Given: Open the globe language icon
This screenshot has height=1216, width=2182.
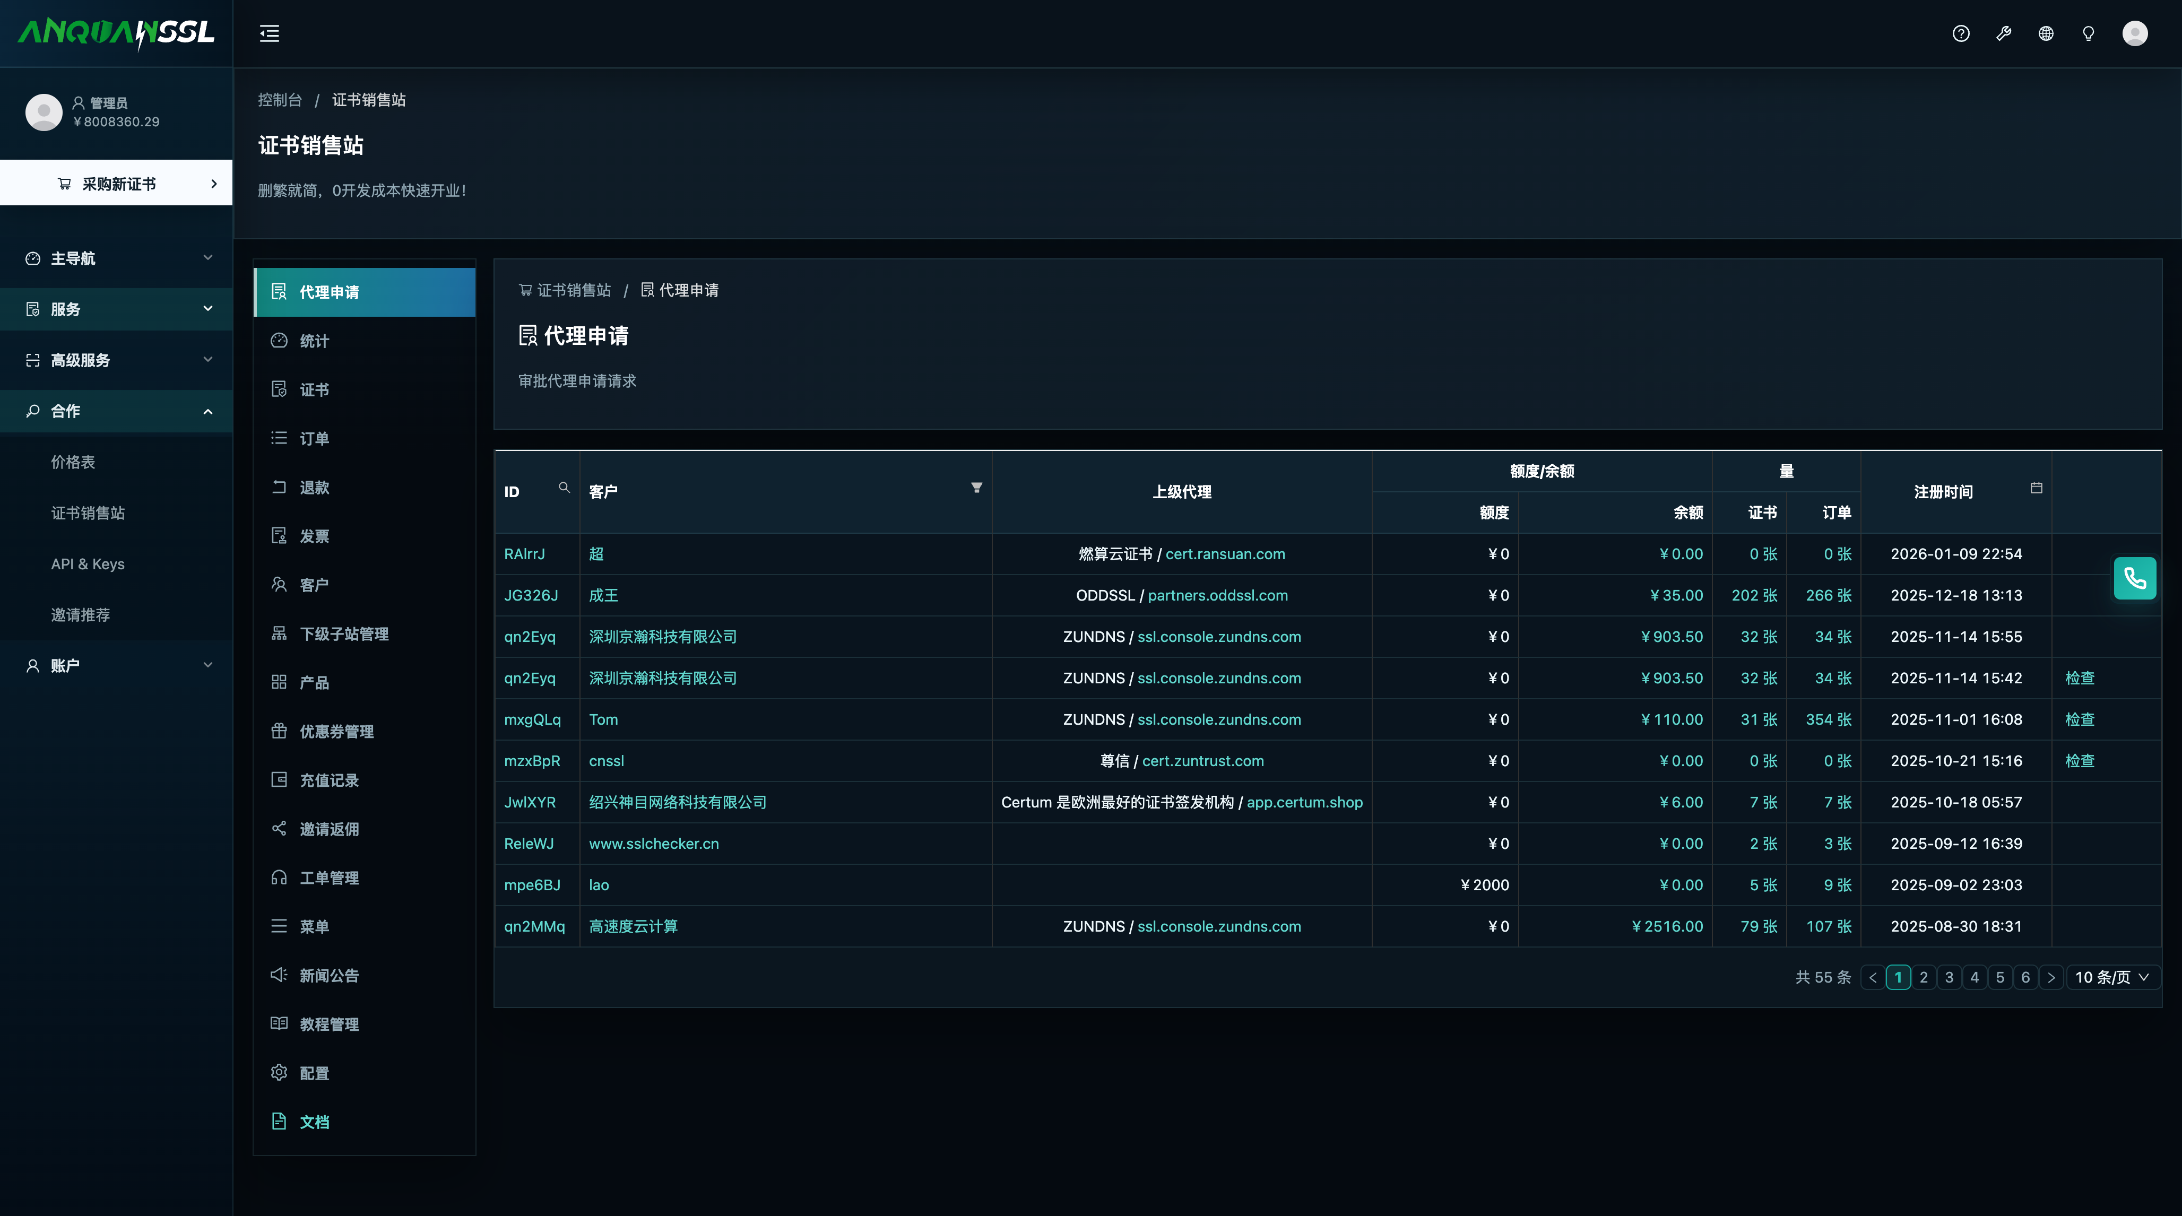Looking at the screenshot, I should 2046,34.
